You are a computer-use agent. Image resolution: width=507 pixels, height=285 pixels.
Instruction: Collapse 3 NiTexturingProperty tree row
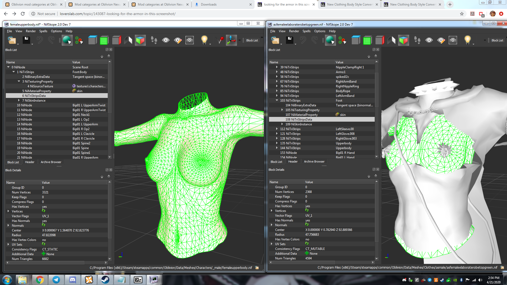19,81
